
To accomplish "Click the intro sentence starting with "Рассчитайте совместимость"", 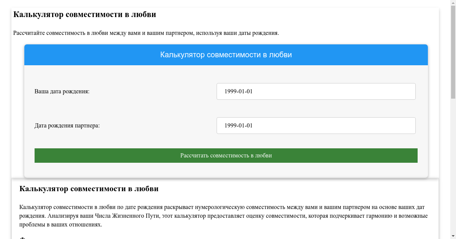I will coord(146,33).
